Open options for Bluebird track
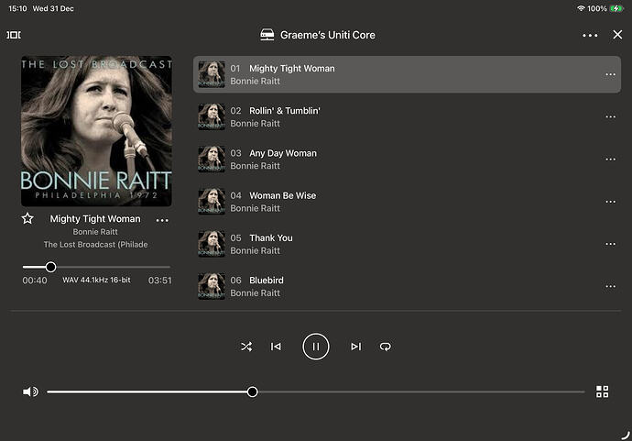 click(x=610, y=287)
